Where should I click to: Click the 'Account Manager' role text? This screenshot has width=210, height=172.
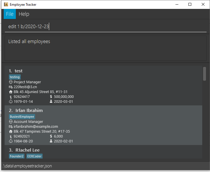pyautogui.click(x=28, y=122)
